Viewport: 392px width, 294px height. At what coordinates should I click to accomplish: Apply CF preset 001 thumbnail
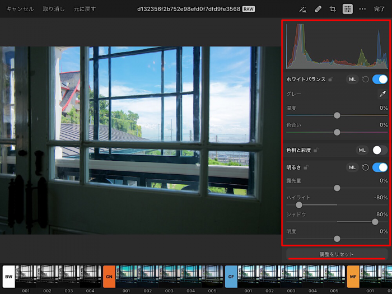(248, 277)
